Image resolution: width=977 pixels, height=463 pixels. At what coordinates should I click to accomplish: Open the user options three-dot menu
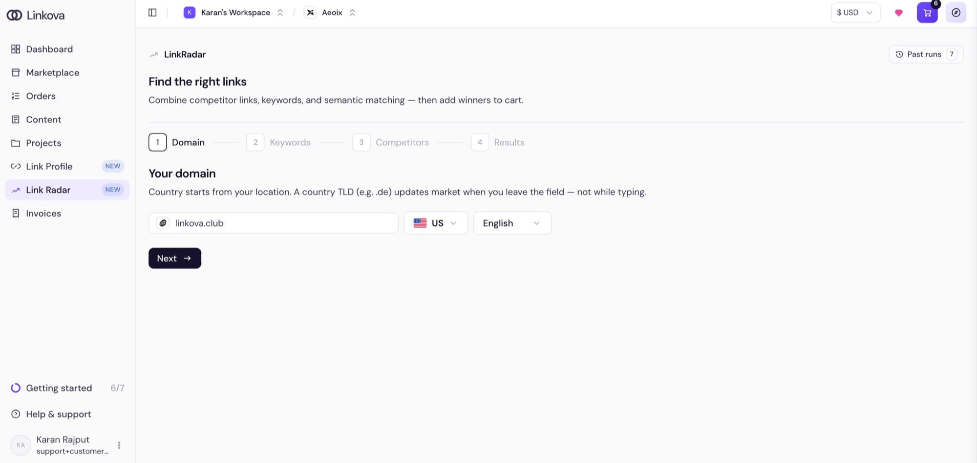(x=119, y=445)
